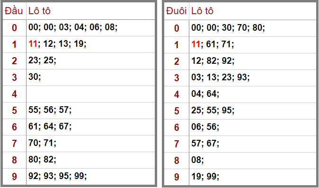This screenshot has width=319, height=188.
Task: Click the number 30 in the Đầu 3 row
Action: pyautogui.click(x=33, y=77)
